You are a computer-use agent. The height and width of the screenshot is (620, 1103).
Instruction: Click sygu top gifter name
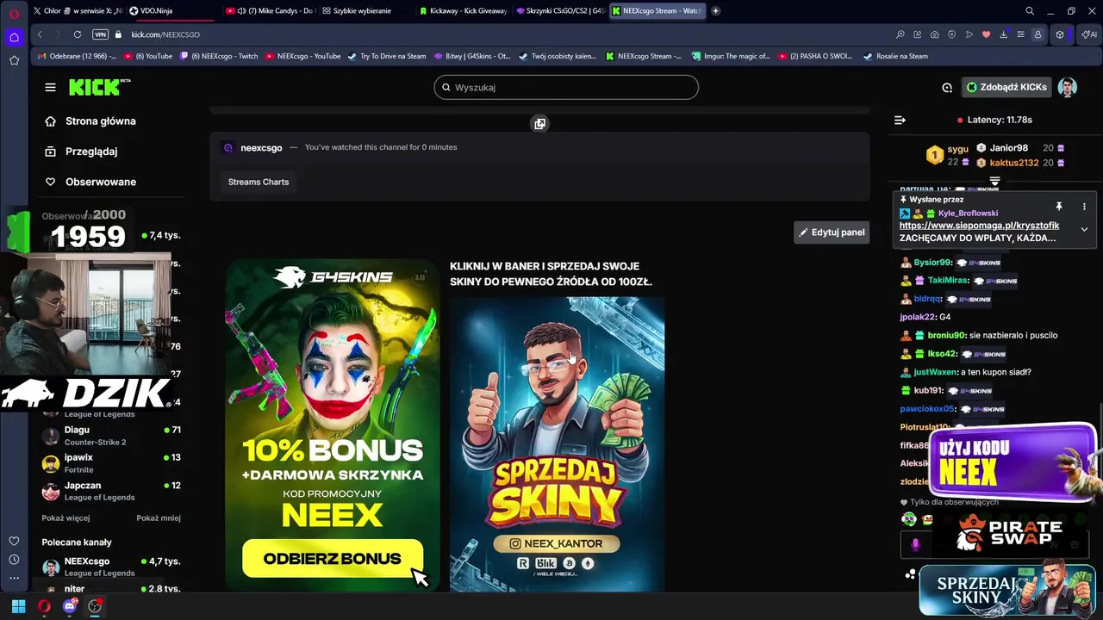pos(958,150)
